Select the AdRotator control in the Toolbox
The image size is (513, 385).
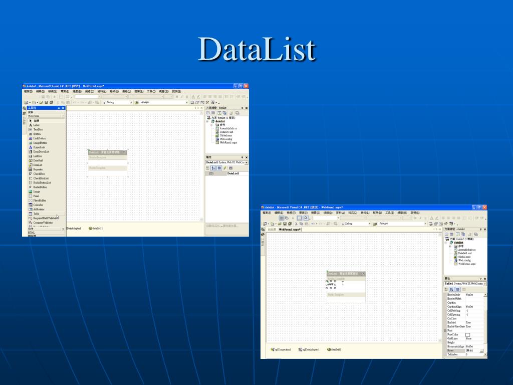pos(36,209)
